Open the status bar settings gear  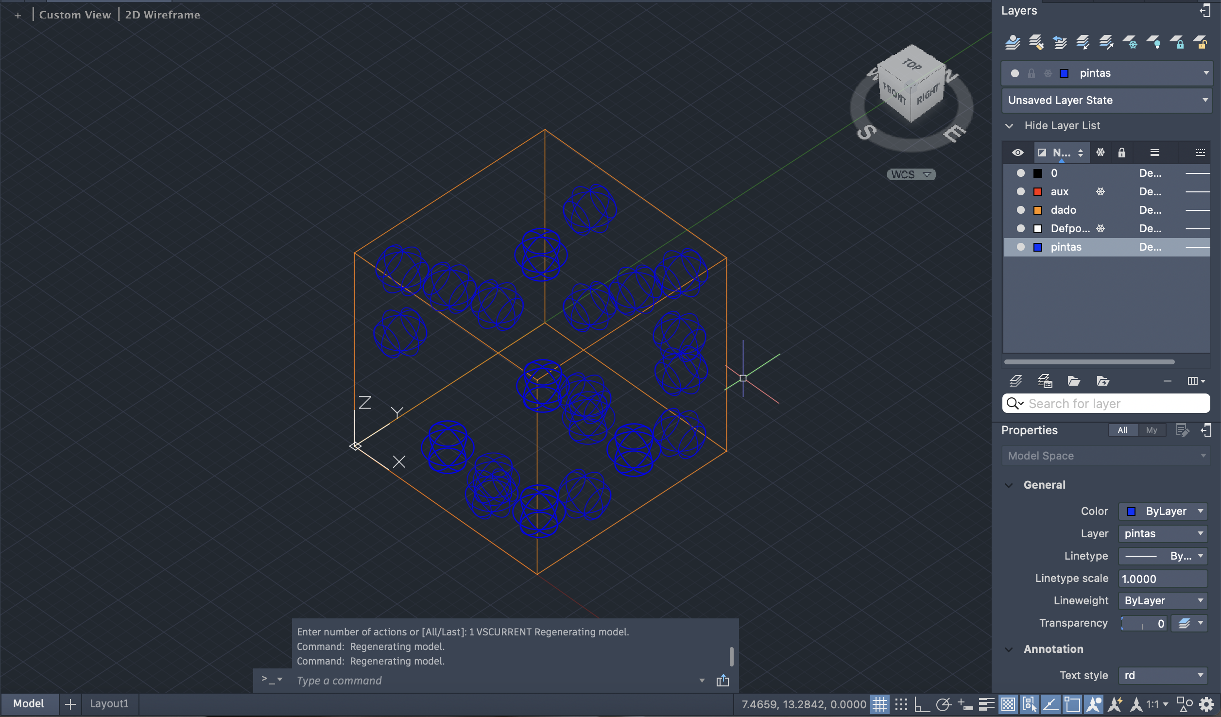coord(1206,704)
